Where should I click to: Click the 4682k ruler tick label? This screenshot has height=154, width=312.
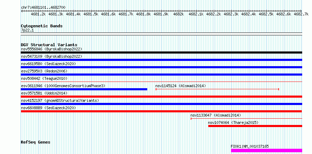click(x=178, y=14)
